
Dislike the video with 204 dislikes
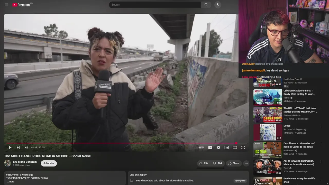[217, 163]
